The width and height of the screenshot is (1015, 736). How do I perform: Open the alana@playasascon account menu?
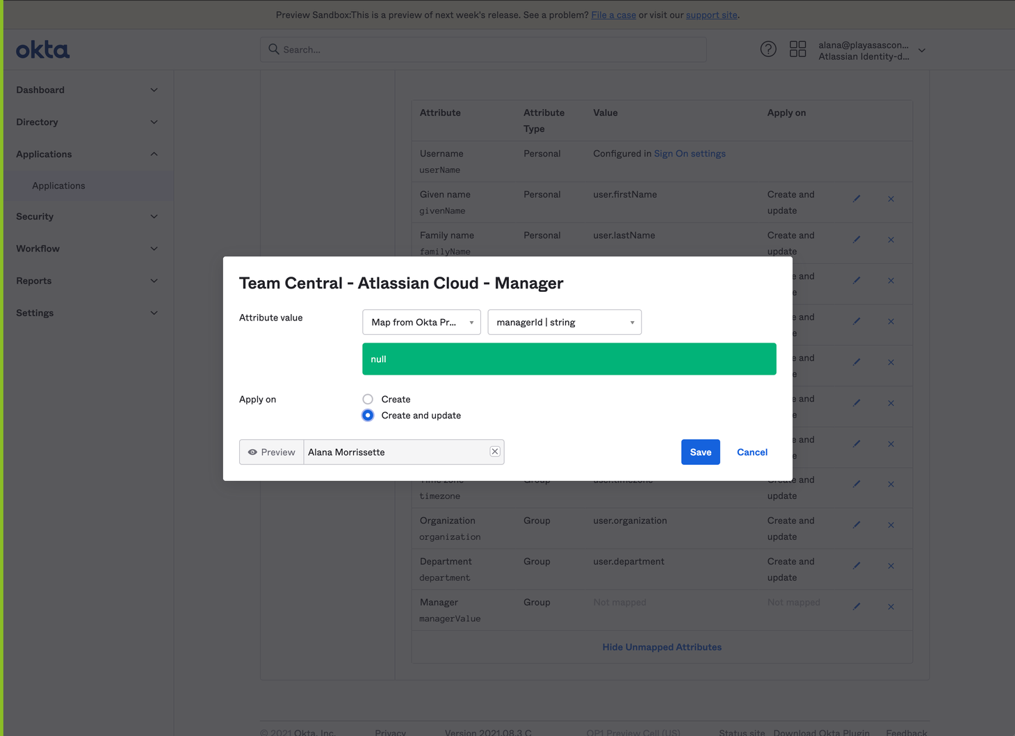(x=872, y=50)
